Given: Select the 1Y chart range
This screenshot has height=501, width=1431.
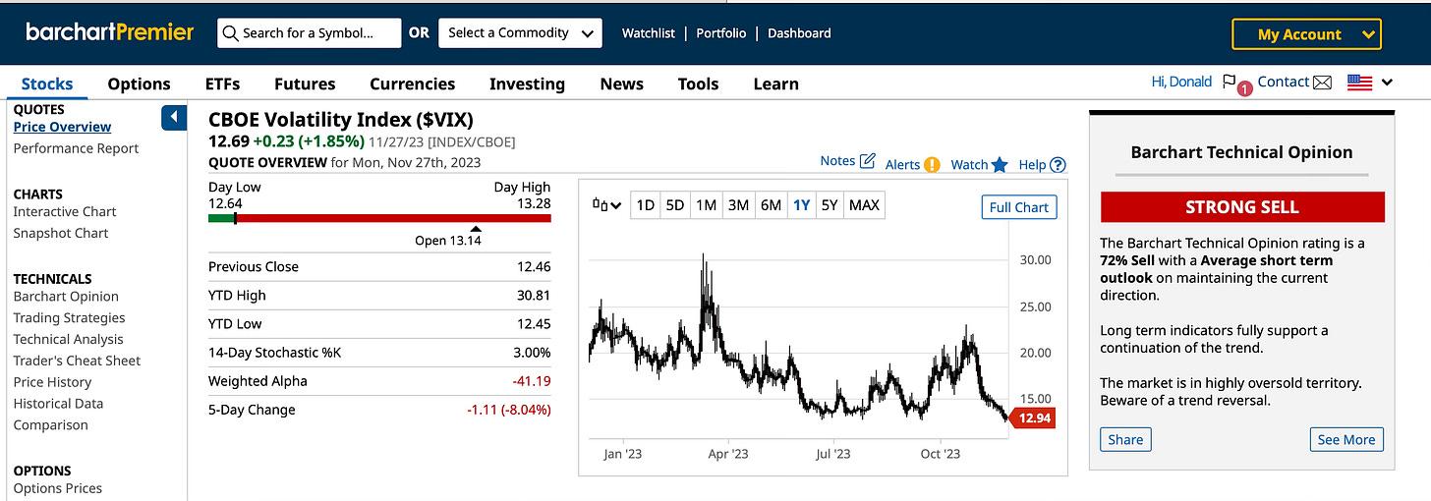Looking at the screenshot, I should (x=801, y=205).
